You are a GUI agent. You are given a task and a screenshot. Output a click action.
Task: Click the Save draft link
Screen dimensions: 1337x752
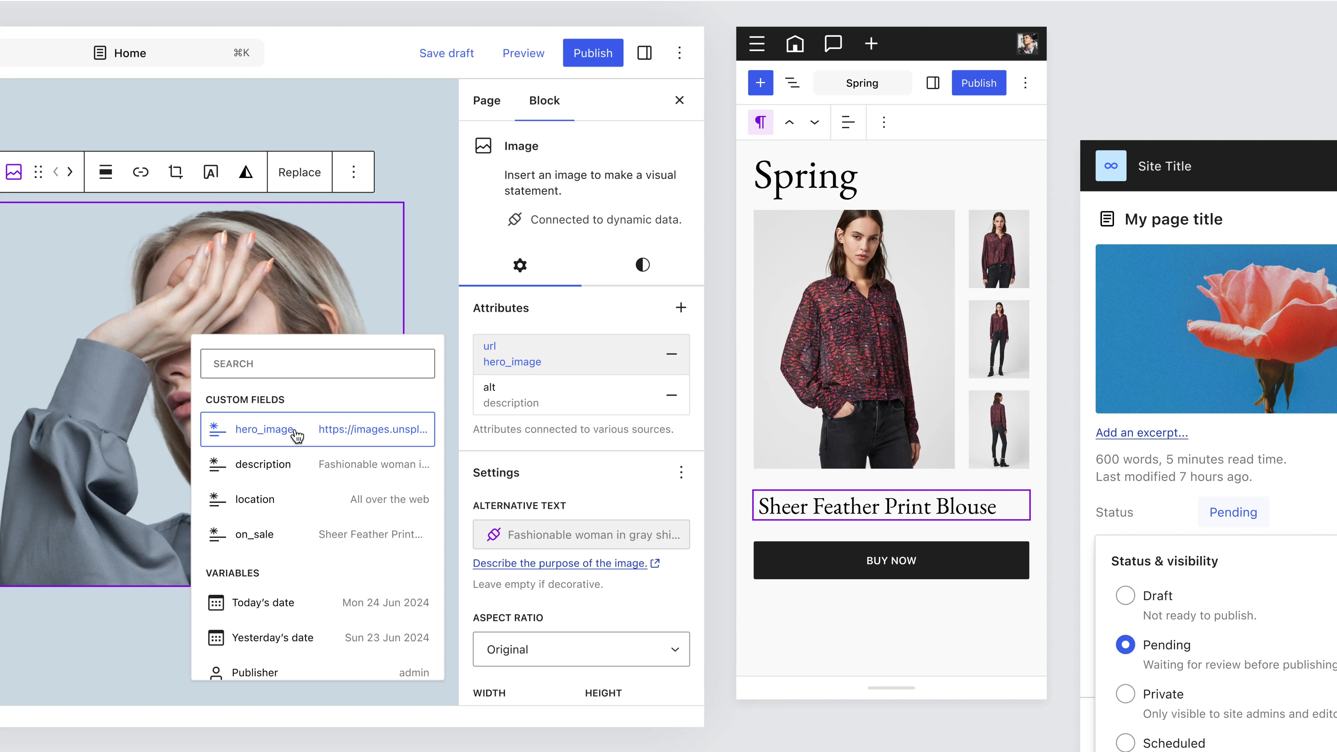tap(446, 53)
